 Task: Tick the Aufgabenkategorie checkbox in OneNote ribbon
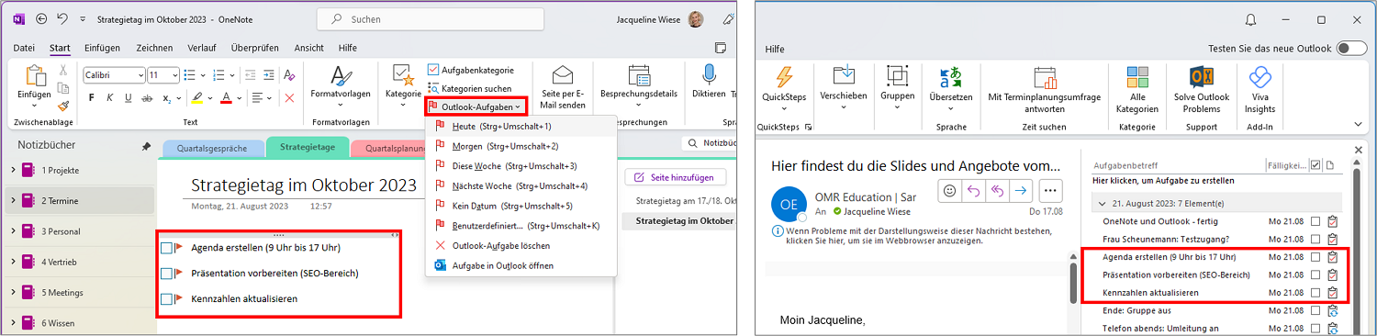(433, 70)
